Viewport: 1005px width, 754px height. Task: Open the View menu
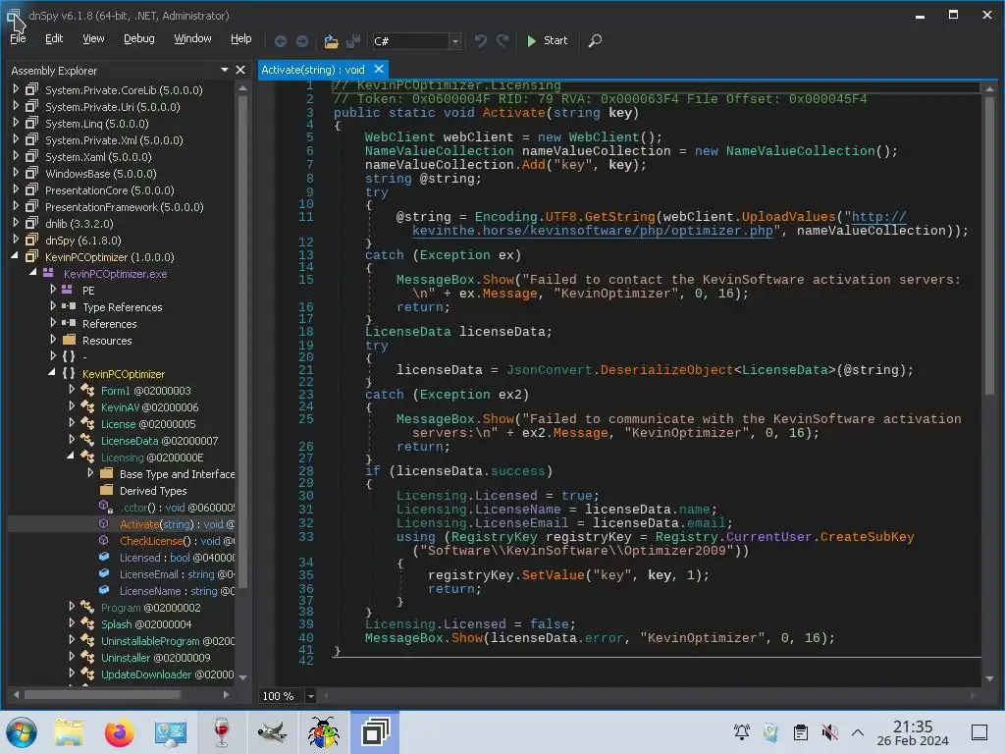point(93,38)
